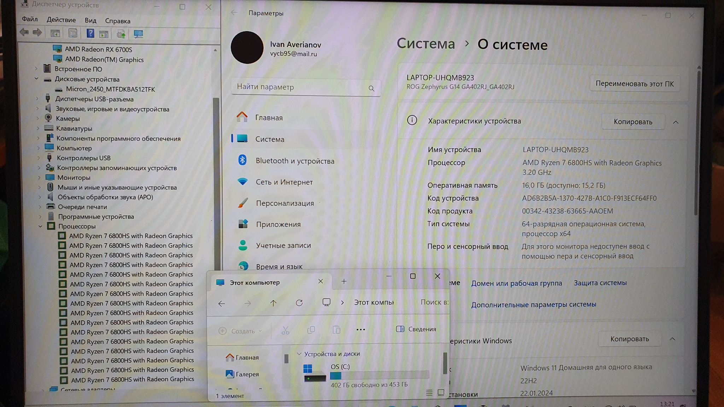The image size is (724, 407).
Task: Collapse the Процессоры tree node
Action: tap(40, 226)
